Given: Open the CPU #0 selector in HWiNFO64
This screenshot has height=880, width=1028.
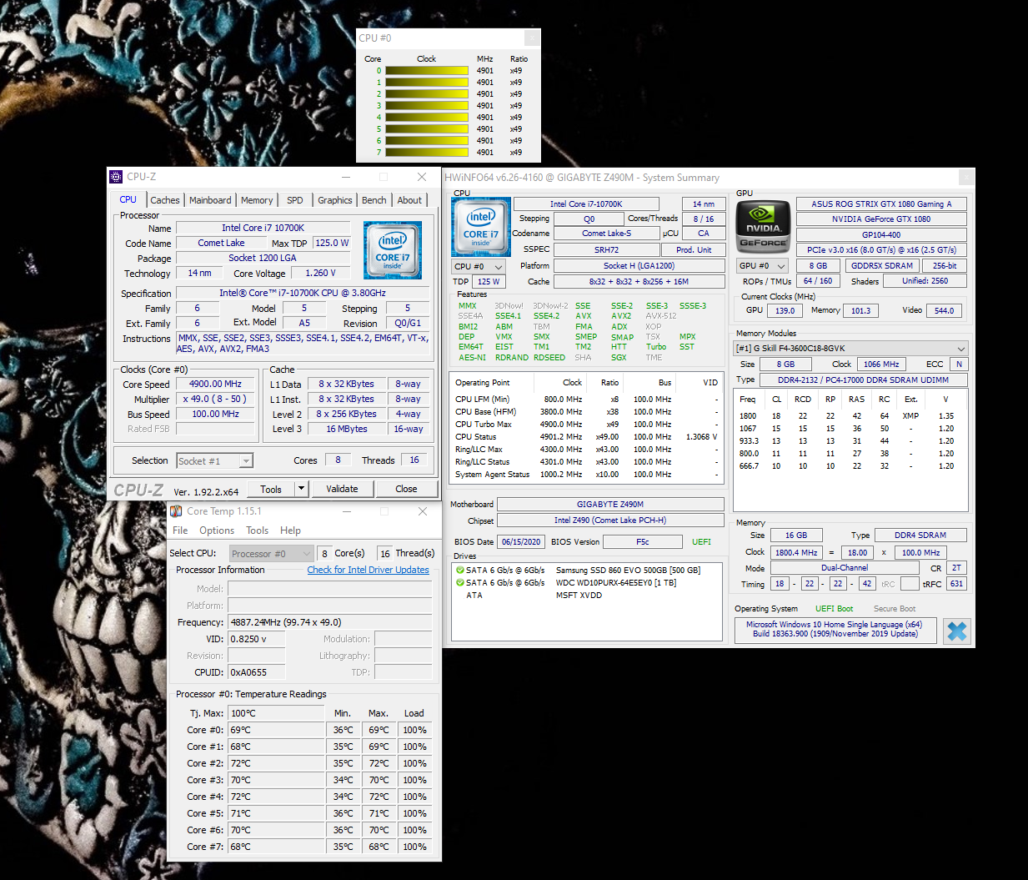Looking at the screenshot, I should pyautogui.click(x=479, y=267).
